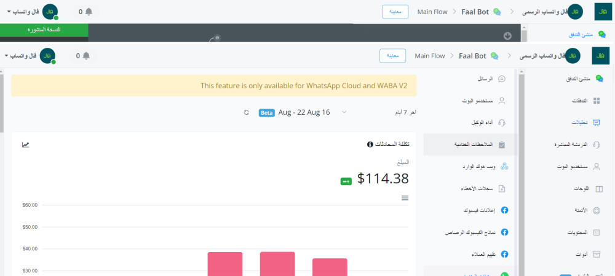Open the التدفقات (Flows) sidebar icon
Screen dimensions: 615x276
[595, 101]
